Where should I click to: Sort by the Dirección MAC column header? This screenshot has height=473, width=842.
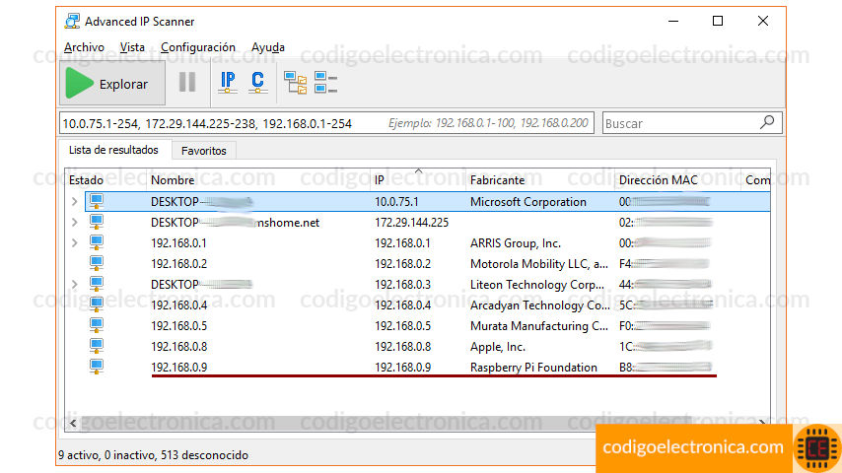(658, 180)
